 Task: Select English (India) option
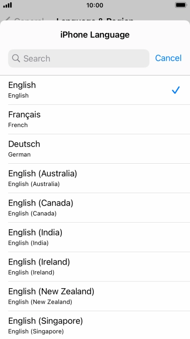pyautogui.click(x=95, y=237)
